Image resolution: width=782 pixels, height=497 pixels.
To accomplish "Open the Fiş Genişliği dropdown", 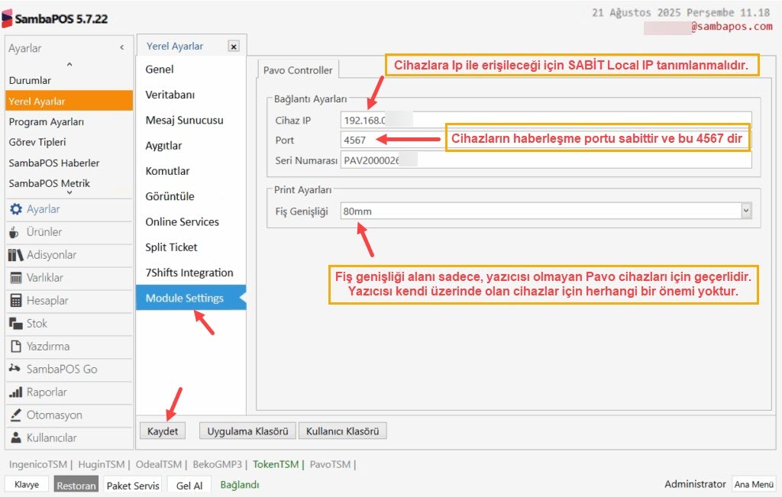I will 746,211.
